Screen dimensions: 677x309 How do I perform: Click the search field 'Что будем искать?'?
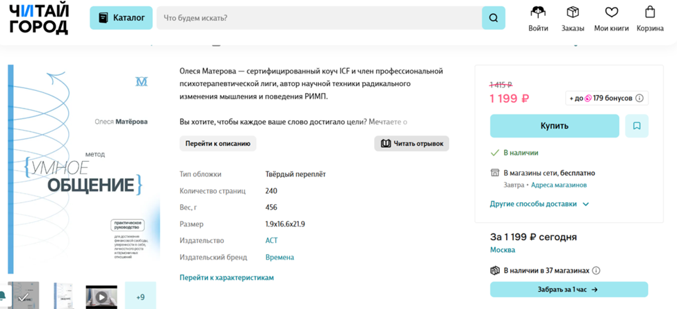click(x=318, y=18)
